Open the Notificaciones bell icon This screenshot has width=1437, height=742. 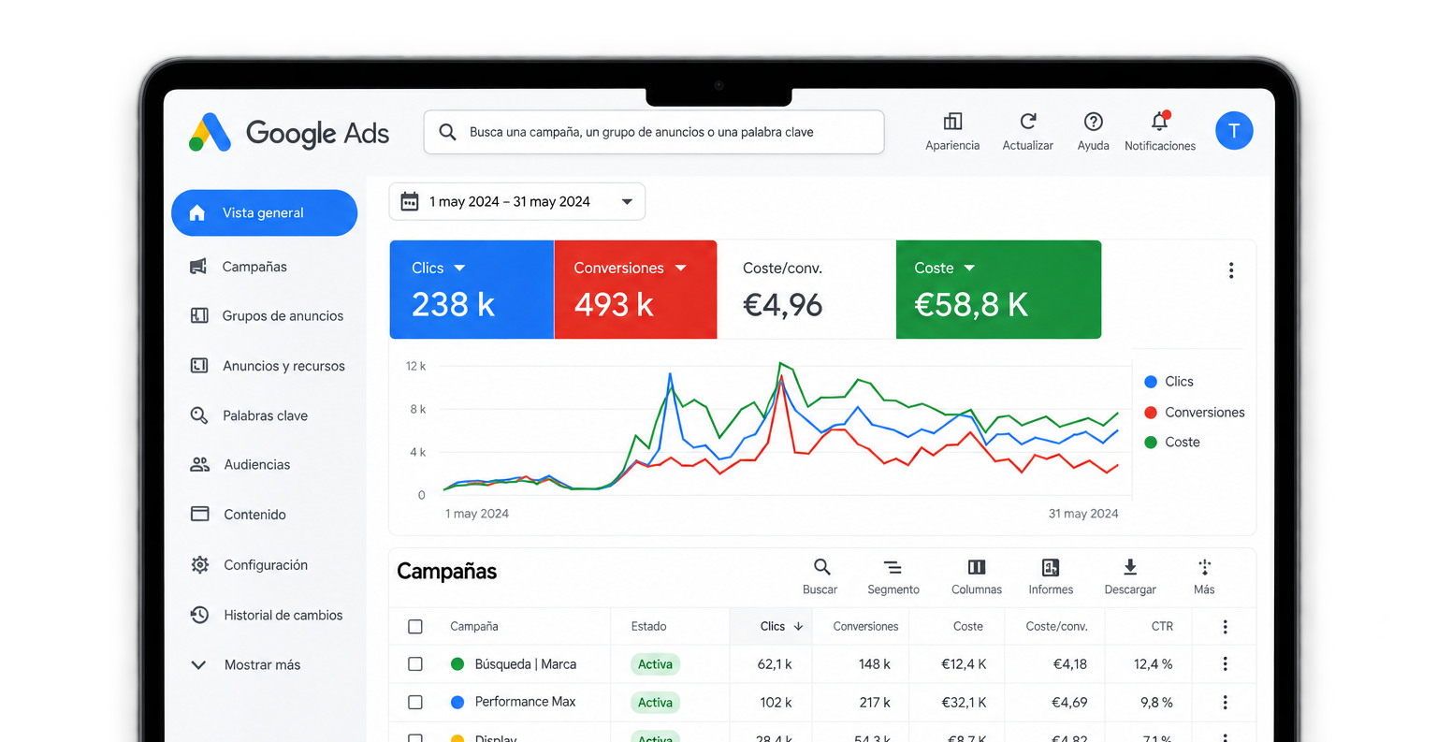(x=1160, y=122)
